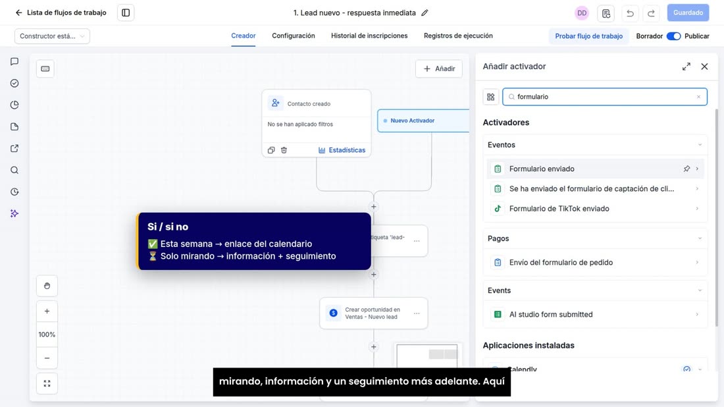Zoom in the canvas
724x407 pixels.
(x=47, y=312)
